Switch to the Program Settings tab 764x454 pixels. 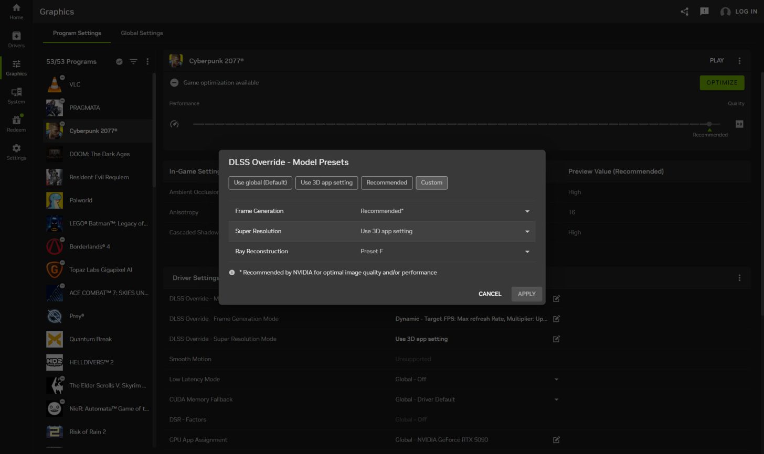point(77,33)
